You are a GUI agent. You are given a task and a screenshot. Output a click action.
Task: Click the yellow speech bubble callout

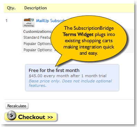(89, 39)
